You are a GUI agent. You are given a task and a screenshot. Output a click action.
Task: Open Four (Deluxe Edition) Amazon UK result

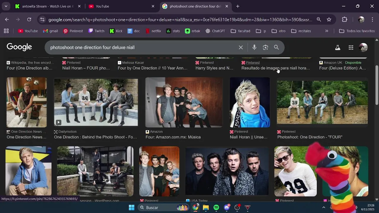pos(343,68)
